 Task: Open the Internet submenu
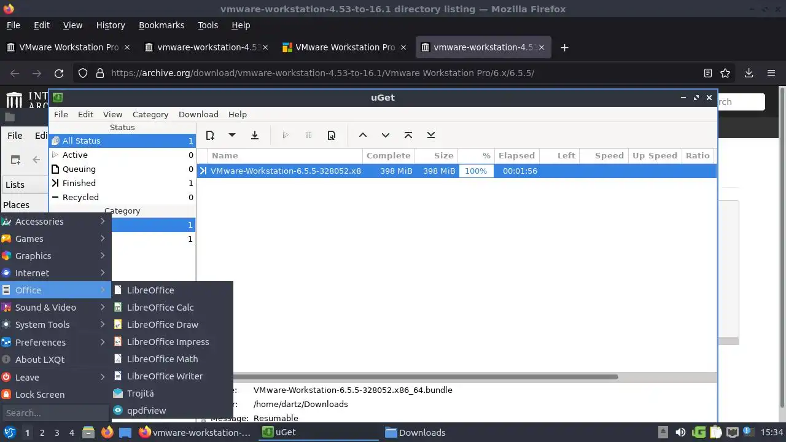click(x=55, y=273)
